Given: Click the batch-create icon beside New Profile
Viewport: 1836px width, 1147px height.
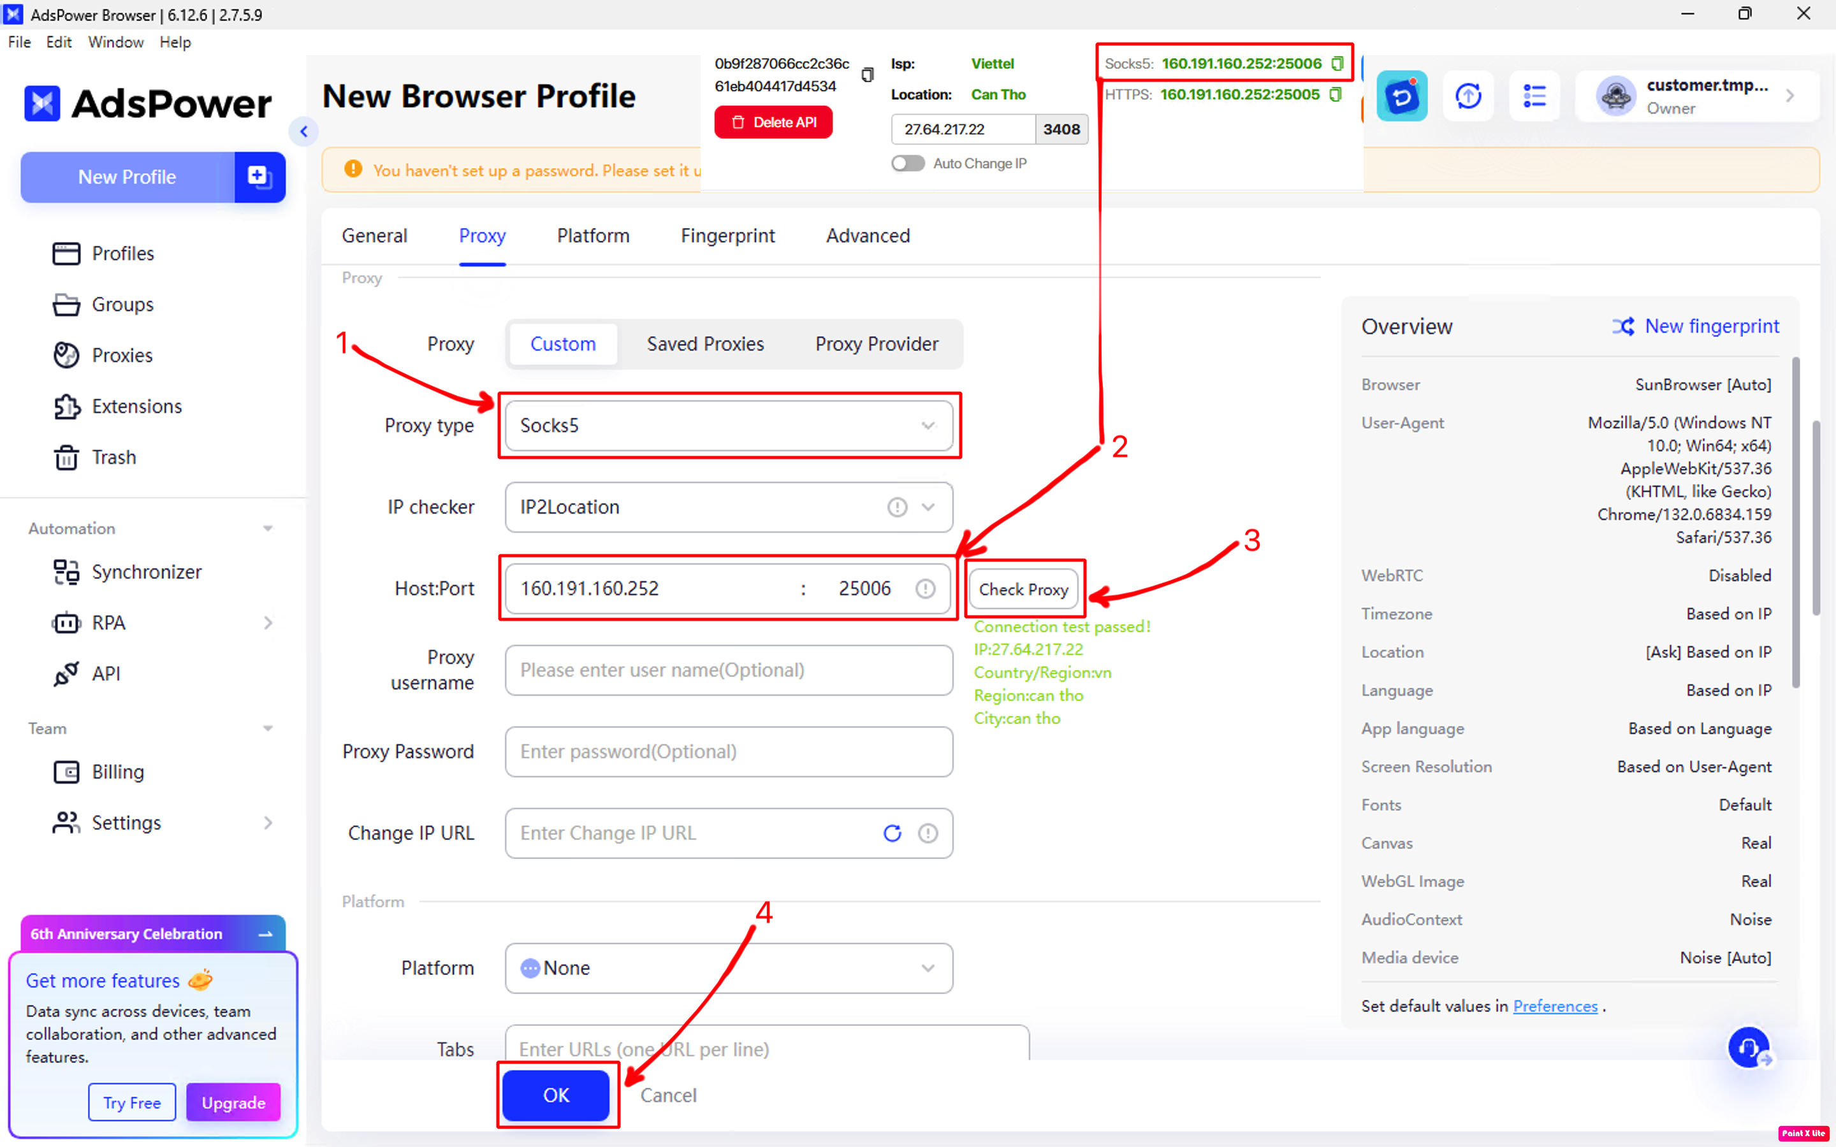Looking at the screenshot, I should 259,177.
